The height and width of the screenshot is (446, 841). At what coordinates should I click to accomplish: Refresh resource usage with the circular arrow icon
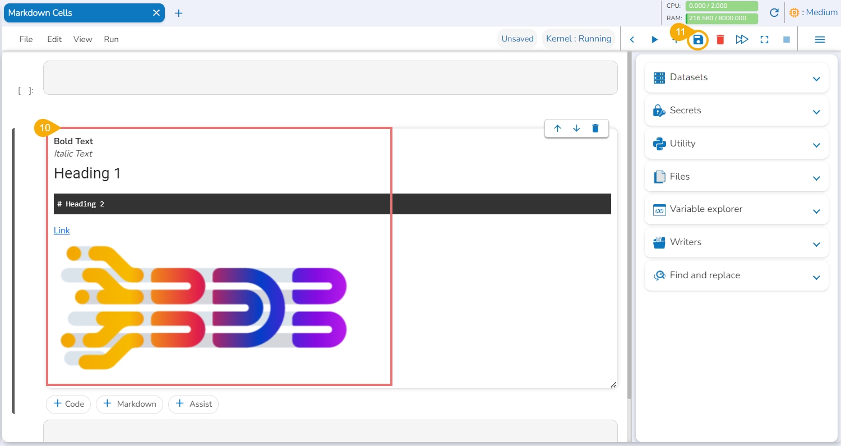click(774, 12)
